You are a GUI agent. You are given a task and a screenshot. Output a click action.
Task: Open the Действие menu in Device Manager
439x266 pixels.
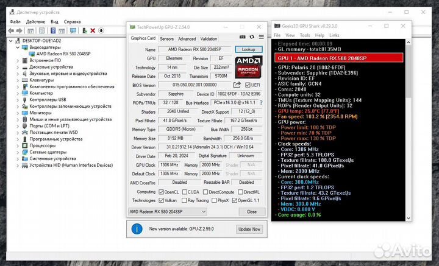click(x=35, y=21)
